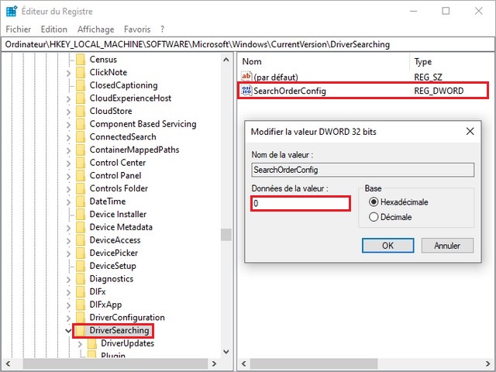Open the Fichier menu
The width and height of the screenshot is (496, 372).
coord(18,29)
